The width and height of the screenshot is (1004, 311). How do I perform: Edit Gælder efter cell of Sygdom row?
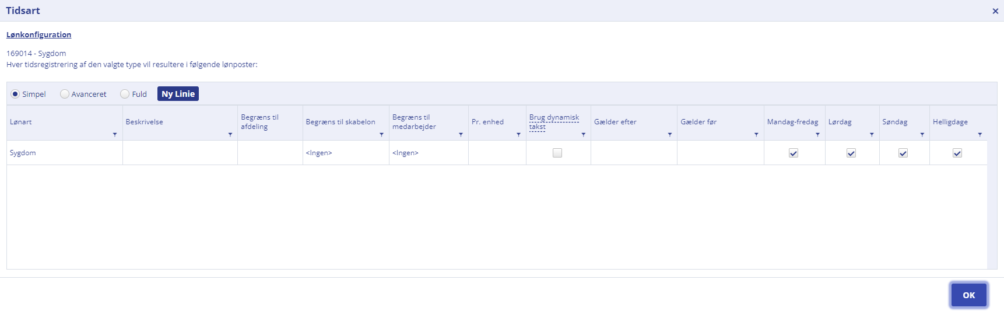point(634,153)
